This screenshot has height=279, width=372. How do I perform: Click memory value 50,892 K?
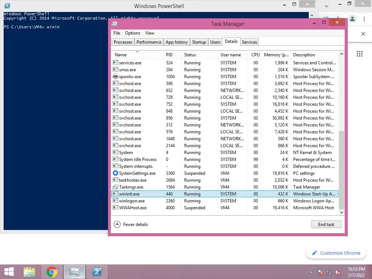(280, 118)
